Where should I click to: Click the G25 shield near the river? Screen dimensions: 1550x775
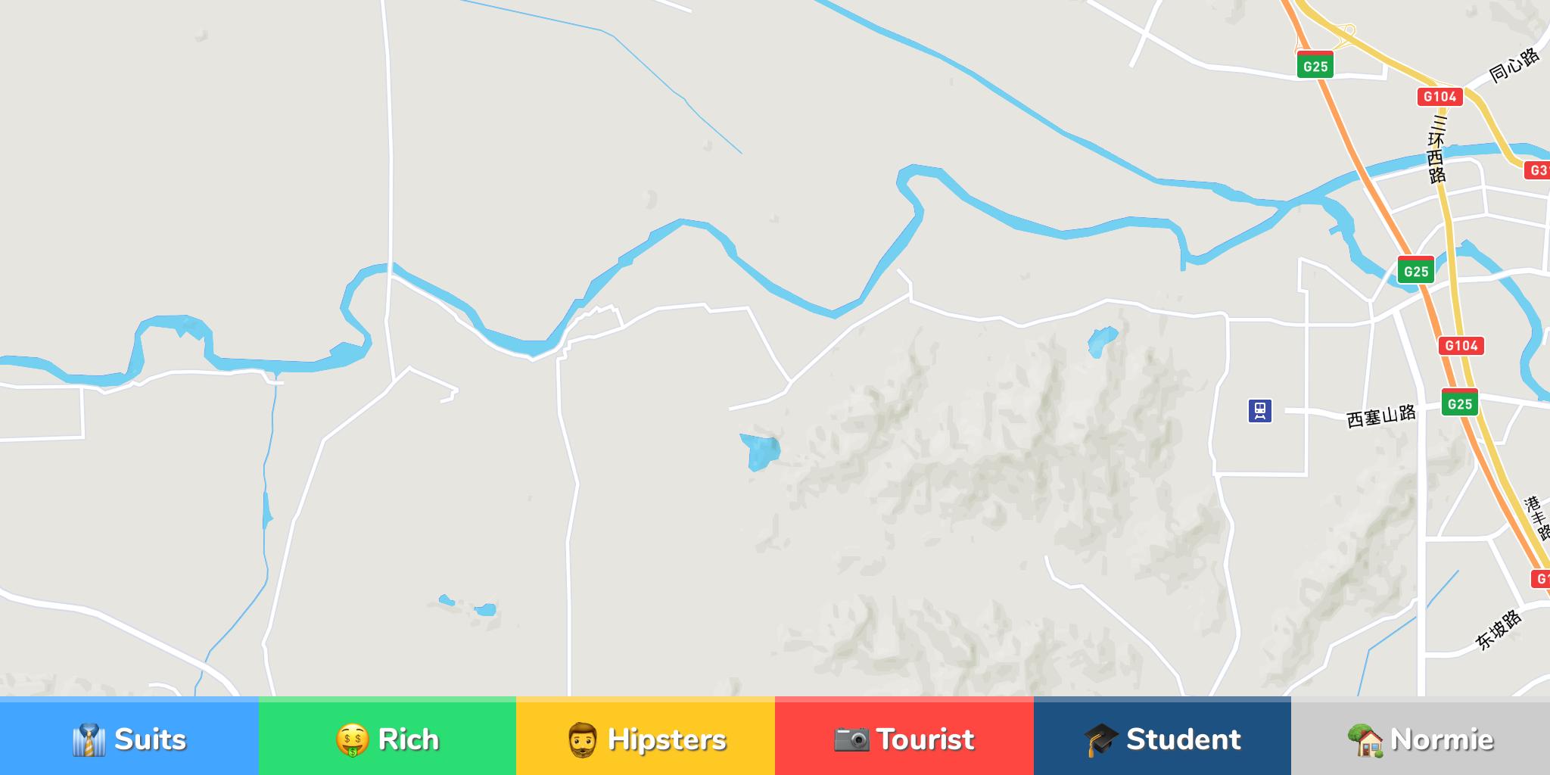coord(1416,270)
